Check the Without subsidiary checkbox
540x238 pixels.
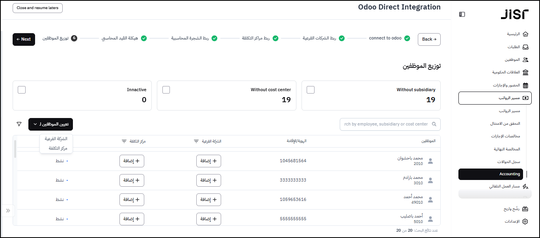click(x=311, y=90)
